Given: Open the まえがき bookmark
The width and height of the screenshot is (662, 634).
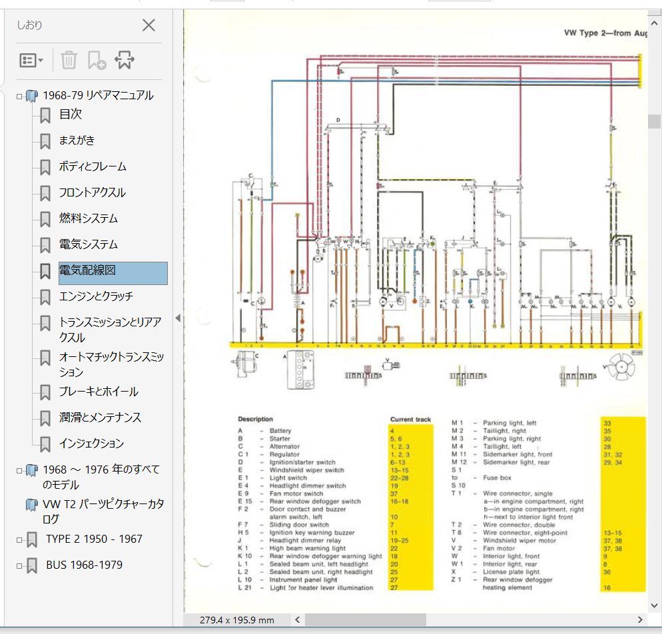Looking at the screenshot, I should pos(77,140).
